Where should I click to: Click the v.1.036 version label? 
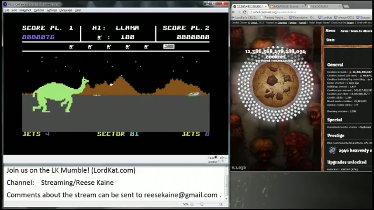coord(239,167)
